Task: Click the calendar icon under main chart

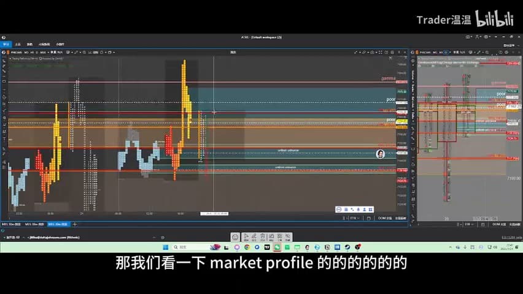Action: click(x=368, y=218)
